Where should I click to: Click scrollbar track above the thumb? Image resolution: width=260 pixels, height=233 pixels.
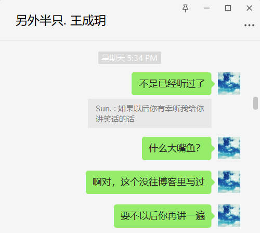(255, 69)
